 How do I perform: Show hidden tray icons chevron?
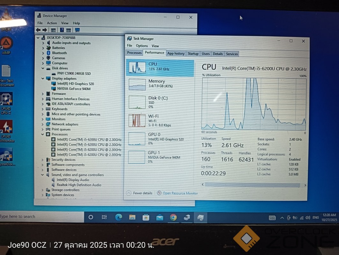coord(282,218)
